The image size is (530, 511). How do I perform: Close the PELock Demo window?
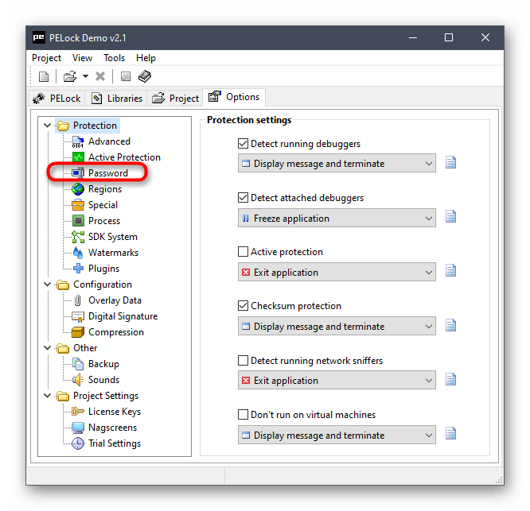click(485, 37)
